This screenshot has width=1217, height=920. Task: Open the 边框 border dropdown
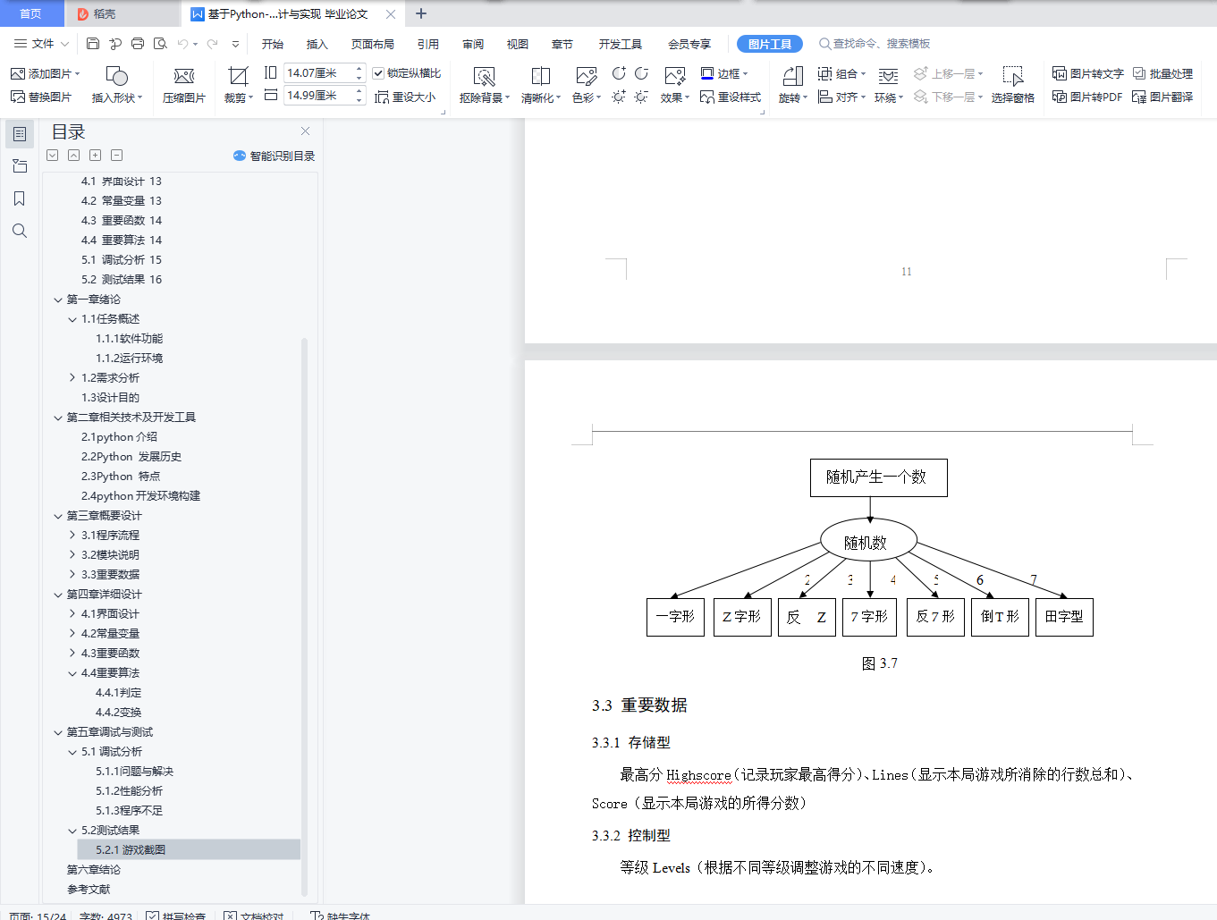click(x=746, y=73)
